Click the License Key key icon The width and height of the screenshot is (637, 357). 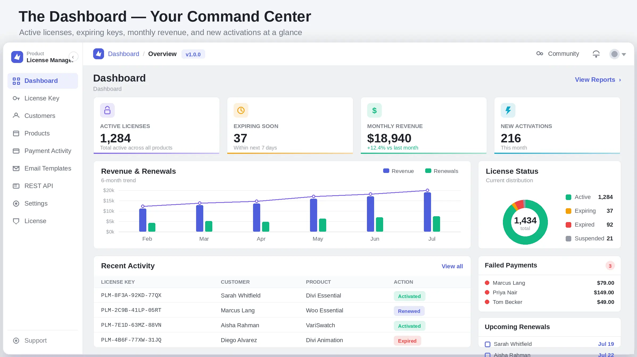16,98
